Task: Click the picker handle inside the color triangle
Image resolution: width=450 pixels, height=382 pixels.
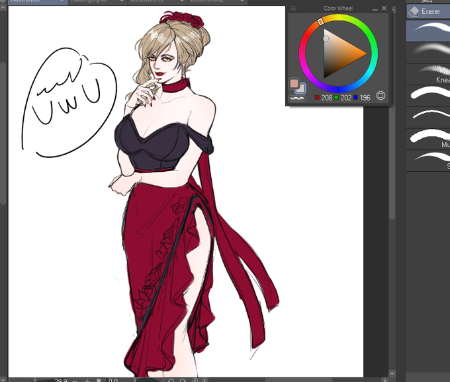Action: [326, 38]
